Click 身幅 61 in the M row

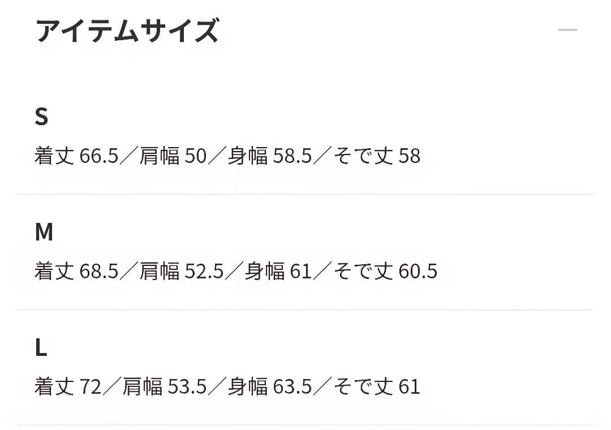(x=278, y=271)
